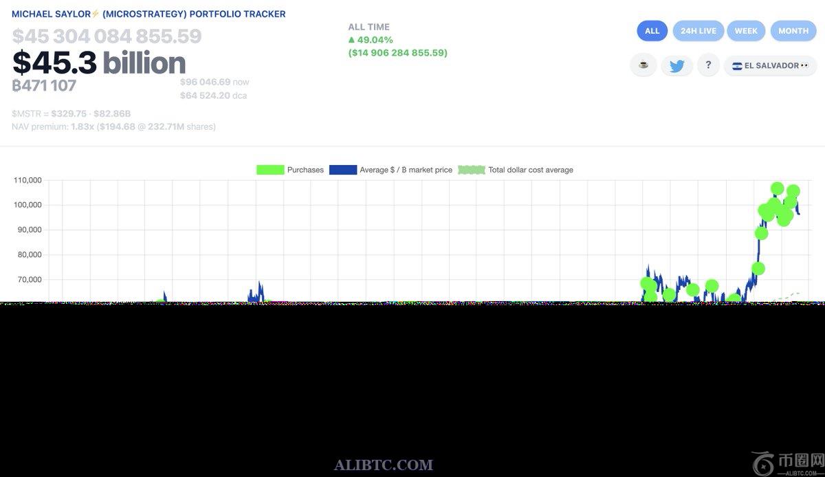This screenshot has height=477, width=825.
Task: Click the "$45 304 084 855.59" exact value
Action: coord(107,36)
